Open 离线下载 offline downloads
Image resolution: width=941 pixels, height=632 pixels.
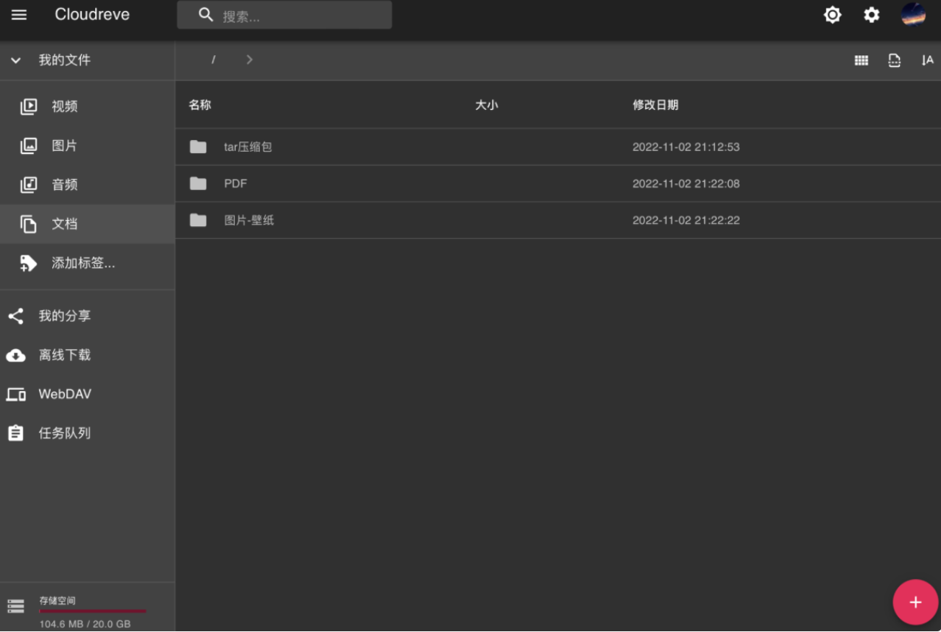click(65, 355)
